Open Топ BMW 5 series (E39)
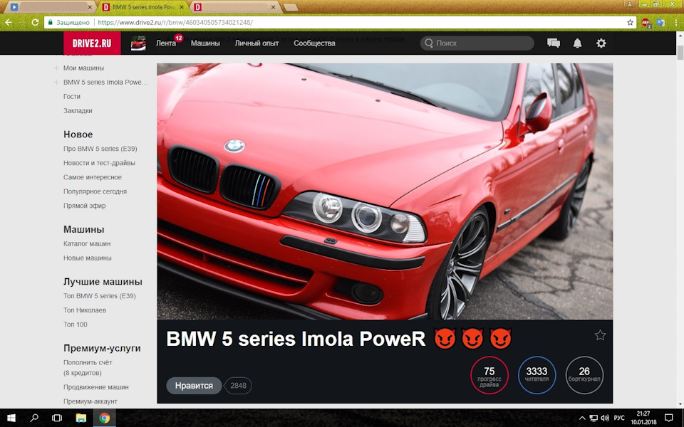 100,296
